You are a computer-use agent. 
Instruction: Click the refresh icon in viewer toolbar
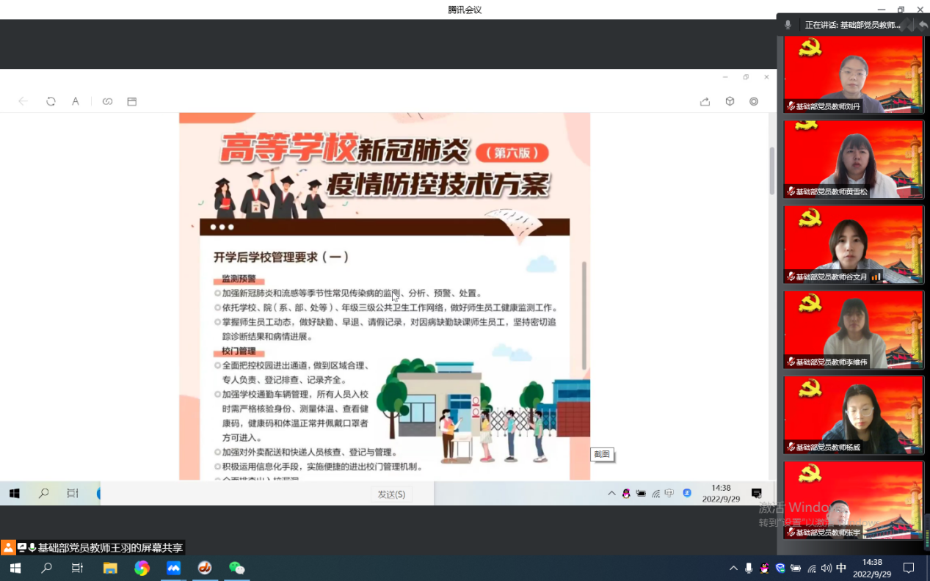pos(51,102)
